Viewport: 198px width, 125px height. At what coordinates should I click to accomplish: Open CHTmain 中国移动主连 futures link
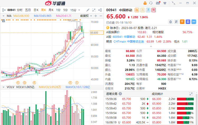[x=129, y=41]
